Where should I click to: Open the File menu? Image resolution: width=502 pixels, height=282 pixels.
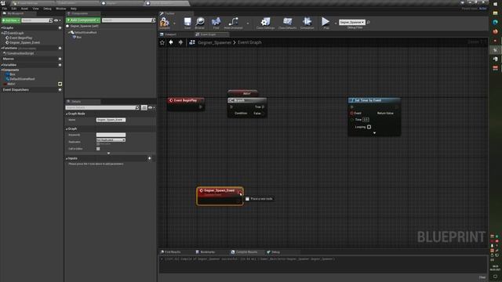[5, 9]
